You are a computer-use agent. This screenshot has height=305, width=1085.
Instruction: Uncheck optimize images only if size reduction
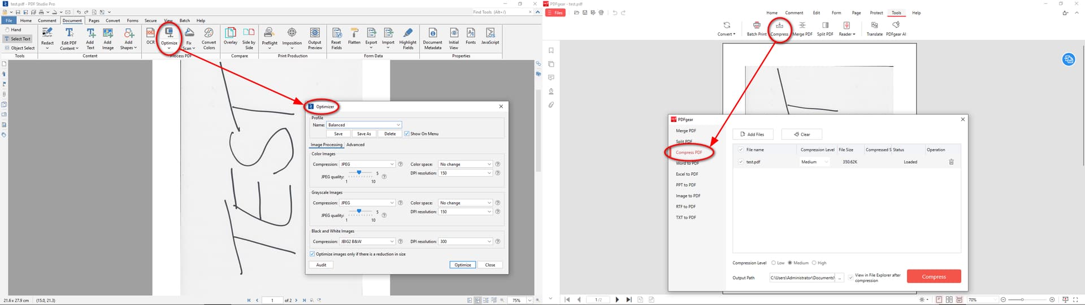pos(313,254)
